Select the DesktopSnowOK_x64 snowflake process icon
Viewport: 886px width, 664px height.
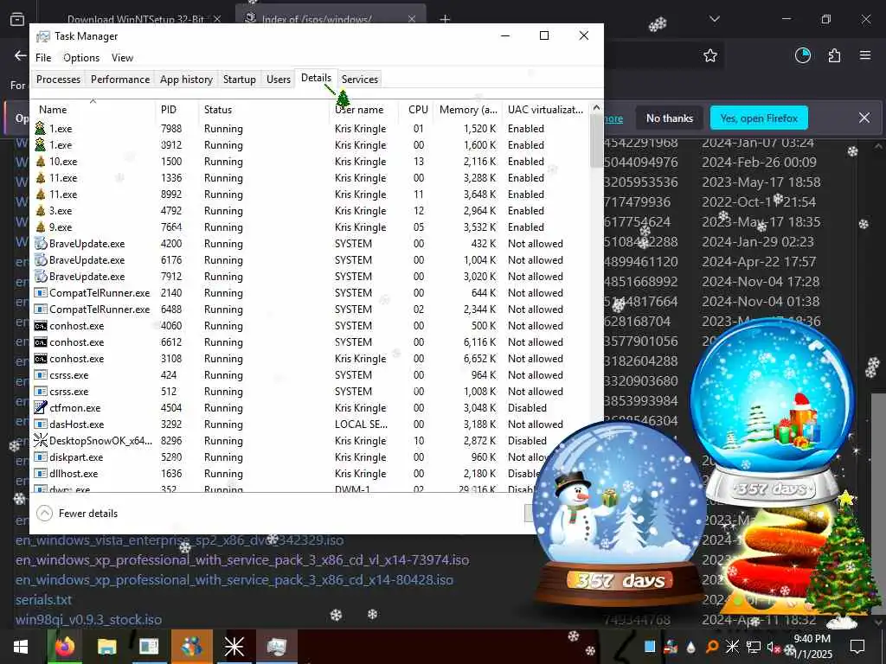(x=40, y=440)
